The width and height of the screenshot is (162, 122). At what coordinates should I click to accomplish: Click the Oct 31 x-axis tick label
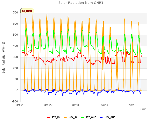76,105
